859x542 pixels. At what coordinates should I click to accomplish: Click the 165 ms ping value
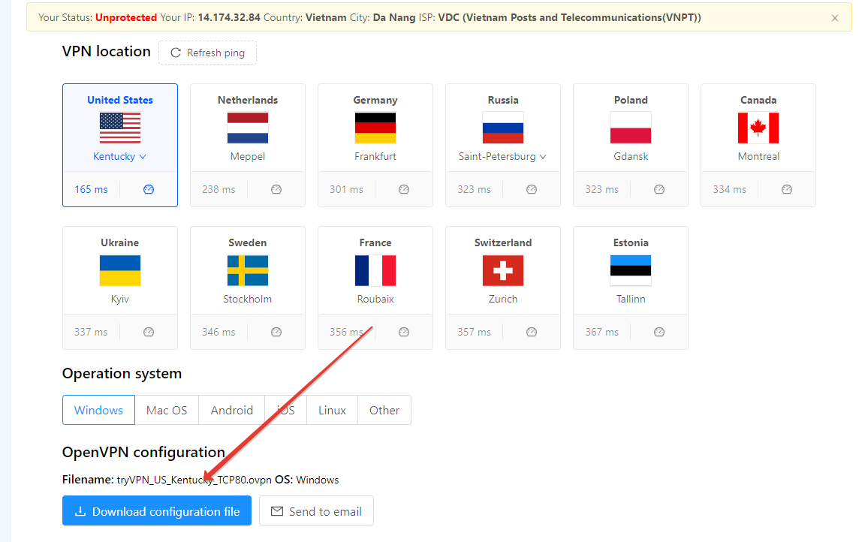point(91,189)
